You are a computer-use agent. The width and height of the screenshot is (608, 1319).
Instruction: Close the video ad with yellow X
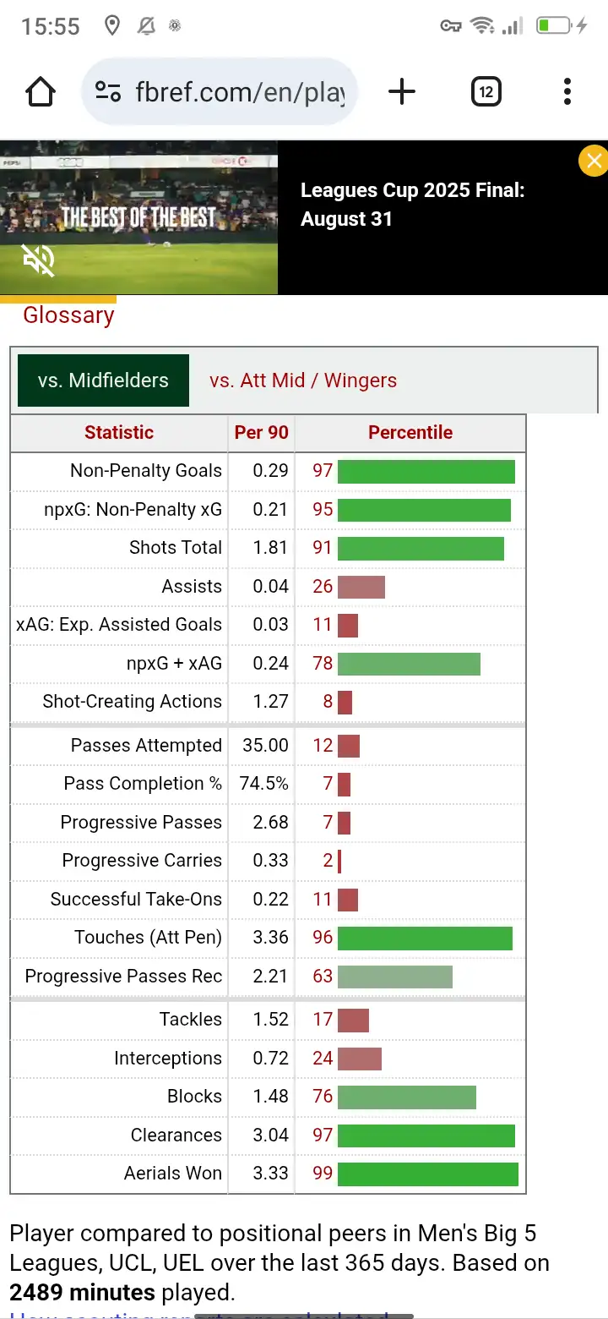click(x=594, y=161)
